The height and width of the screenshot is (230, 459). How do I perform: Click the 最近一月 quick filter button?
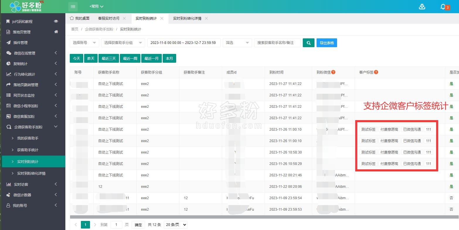[152, 58]
